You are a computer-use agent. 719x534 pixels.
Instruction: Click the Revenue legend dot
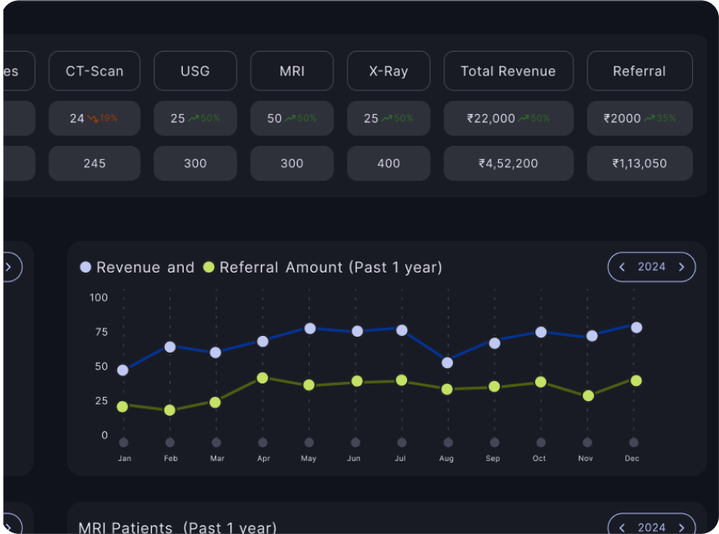[86, 267]
